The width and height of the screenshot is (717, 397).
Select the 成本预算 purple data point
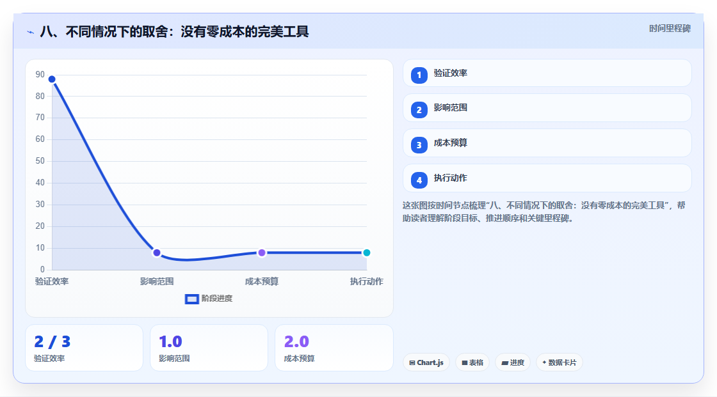[262, 253]
